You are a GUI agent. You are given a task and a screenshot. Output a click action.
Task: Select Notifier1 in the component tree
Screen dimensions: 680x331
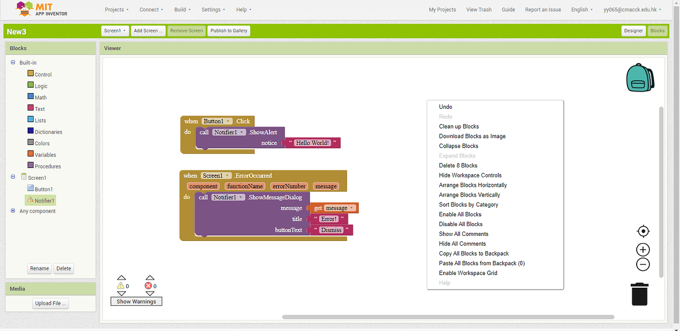pos(43,200)
